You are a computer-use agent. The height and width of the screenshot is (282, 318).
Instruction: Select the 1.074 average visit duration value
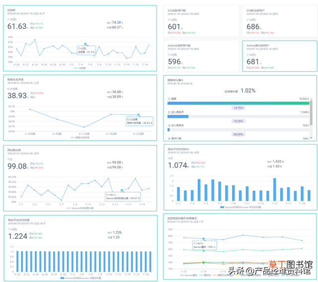click(x=178, y=165)
